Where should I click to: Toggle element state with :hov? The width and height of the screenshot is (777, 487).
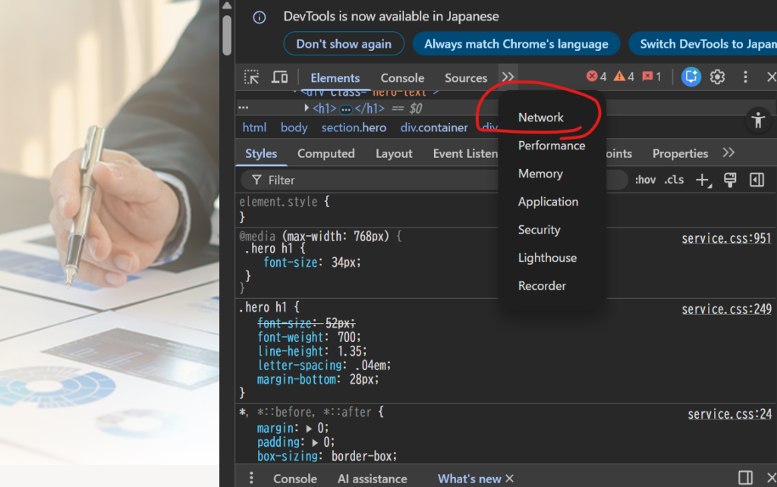(646, 180)
